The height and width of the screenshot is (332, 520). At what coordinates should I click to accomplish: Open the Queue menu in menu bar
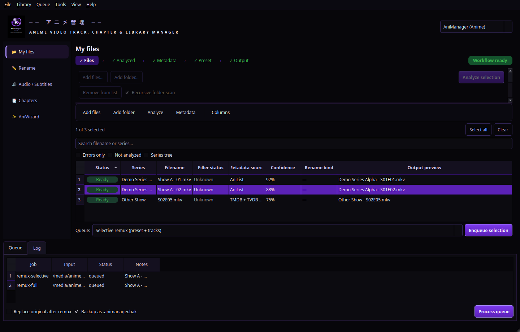[43, 5]
